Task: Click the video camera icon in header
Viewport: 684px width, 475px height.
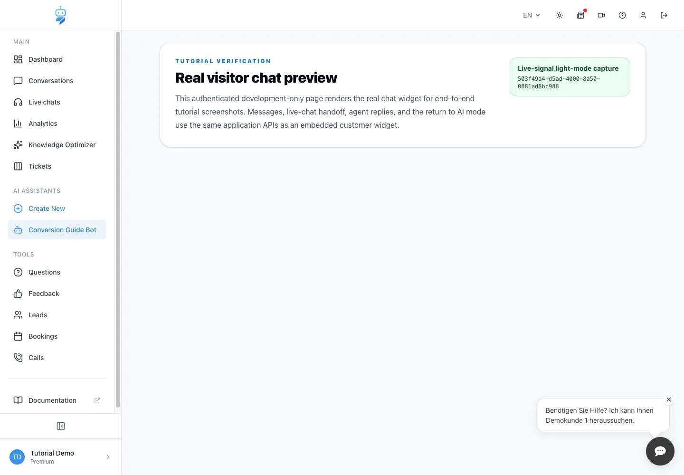Action: [x=601, y=15]
